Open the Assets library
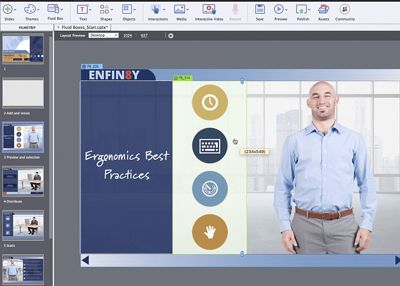The image size is (400, 286). click(323, 9)
